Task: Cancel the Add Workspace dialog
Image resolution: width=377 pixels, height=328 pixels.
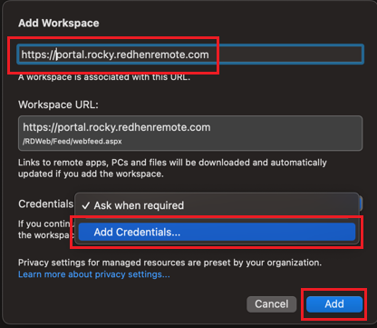Action: tap(272, 304)
